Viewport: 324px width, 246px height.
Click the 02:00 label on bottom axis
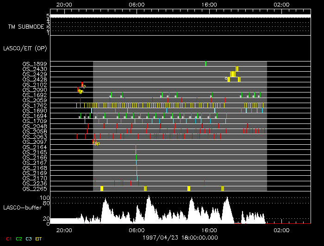tap(281, 230)
